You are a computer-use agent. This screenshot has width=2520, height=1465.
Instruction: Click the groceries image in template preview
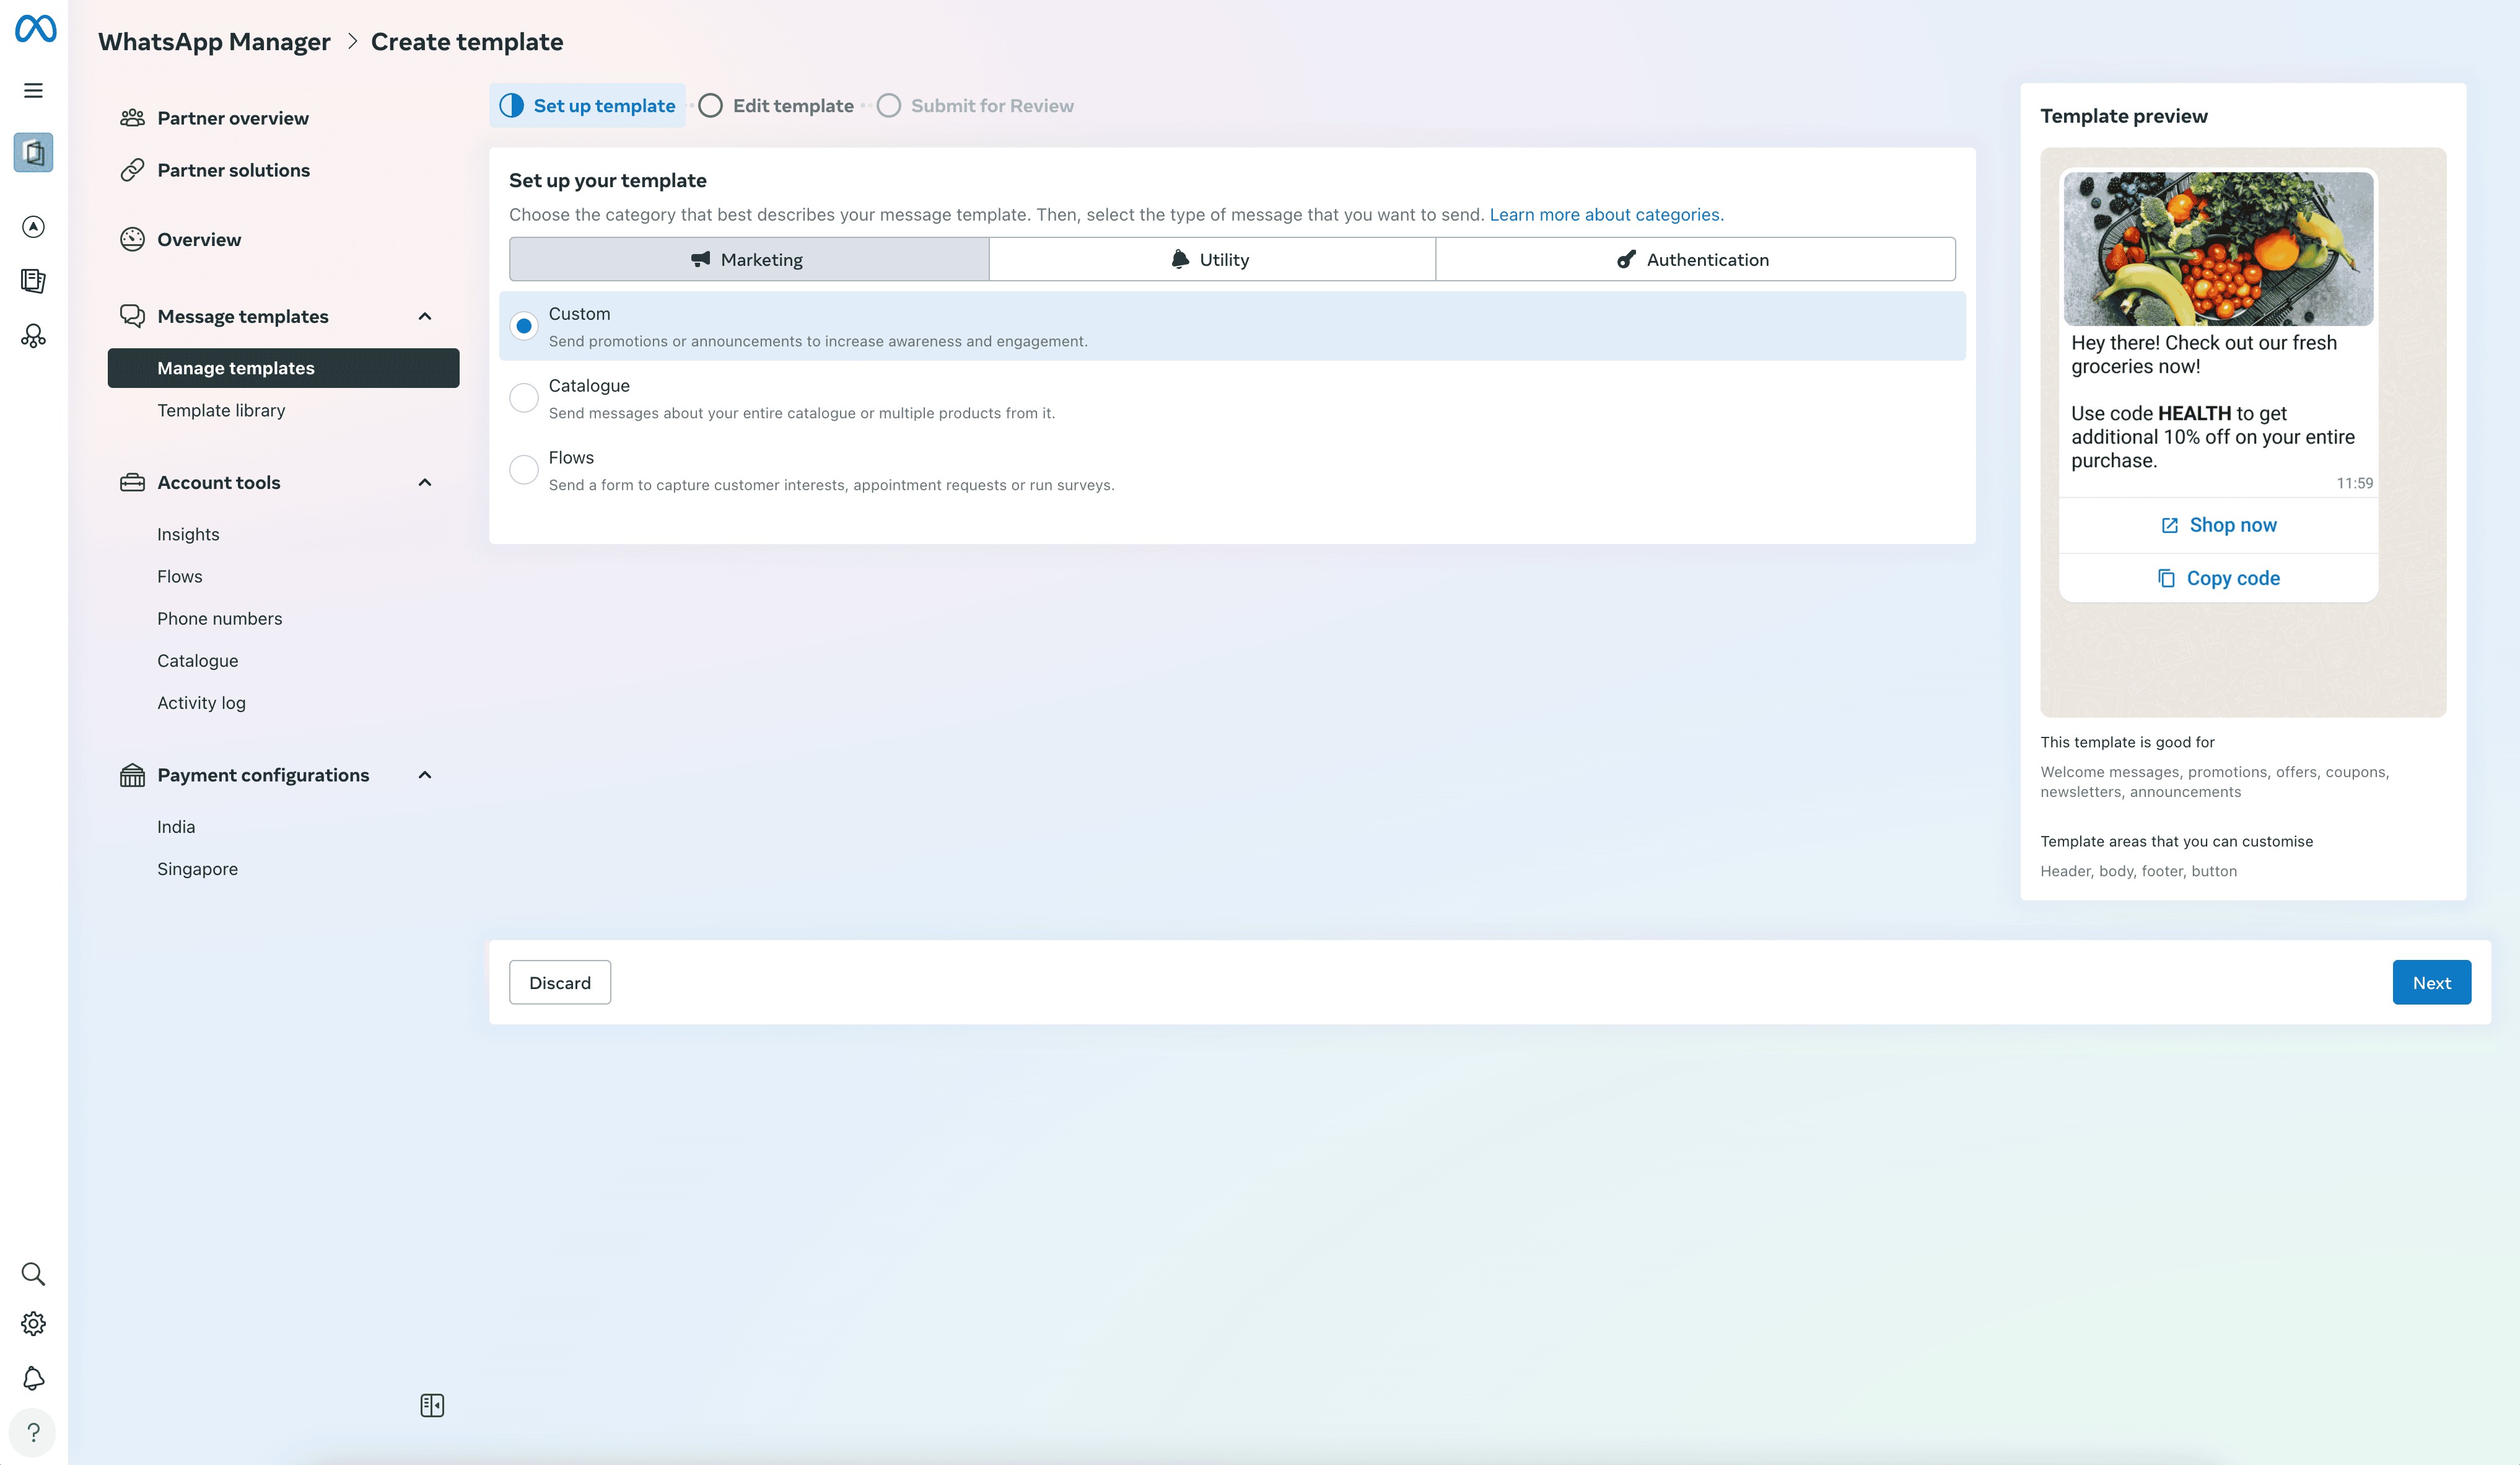[2218, 248]
